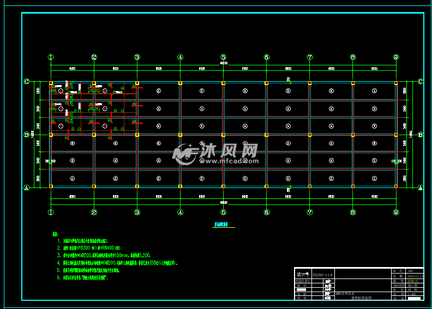Select row axis bubble A on left
Viewport: 432px width, 309px height.
click(26, 187)
